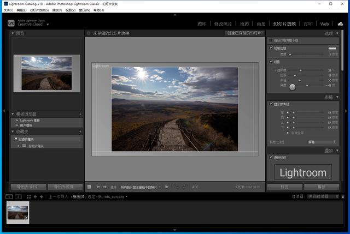350x234 pixels.
Task: Click 导出为 JPEG (Export JPEG) button
Action: (28, 187)
